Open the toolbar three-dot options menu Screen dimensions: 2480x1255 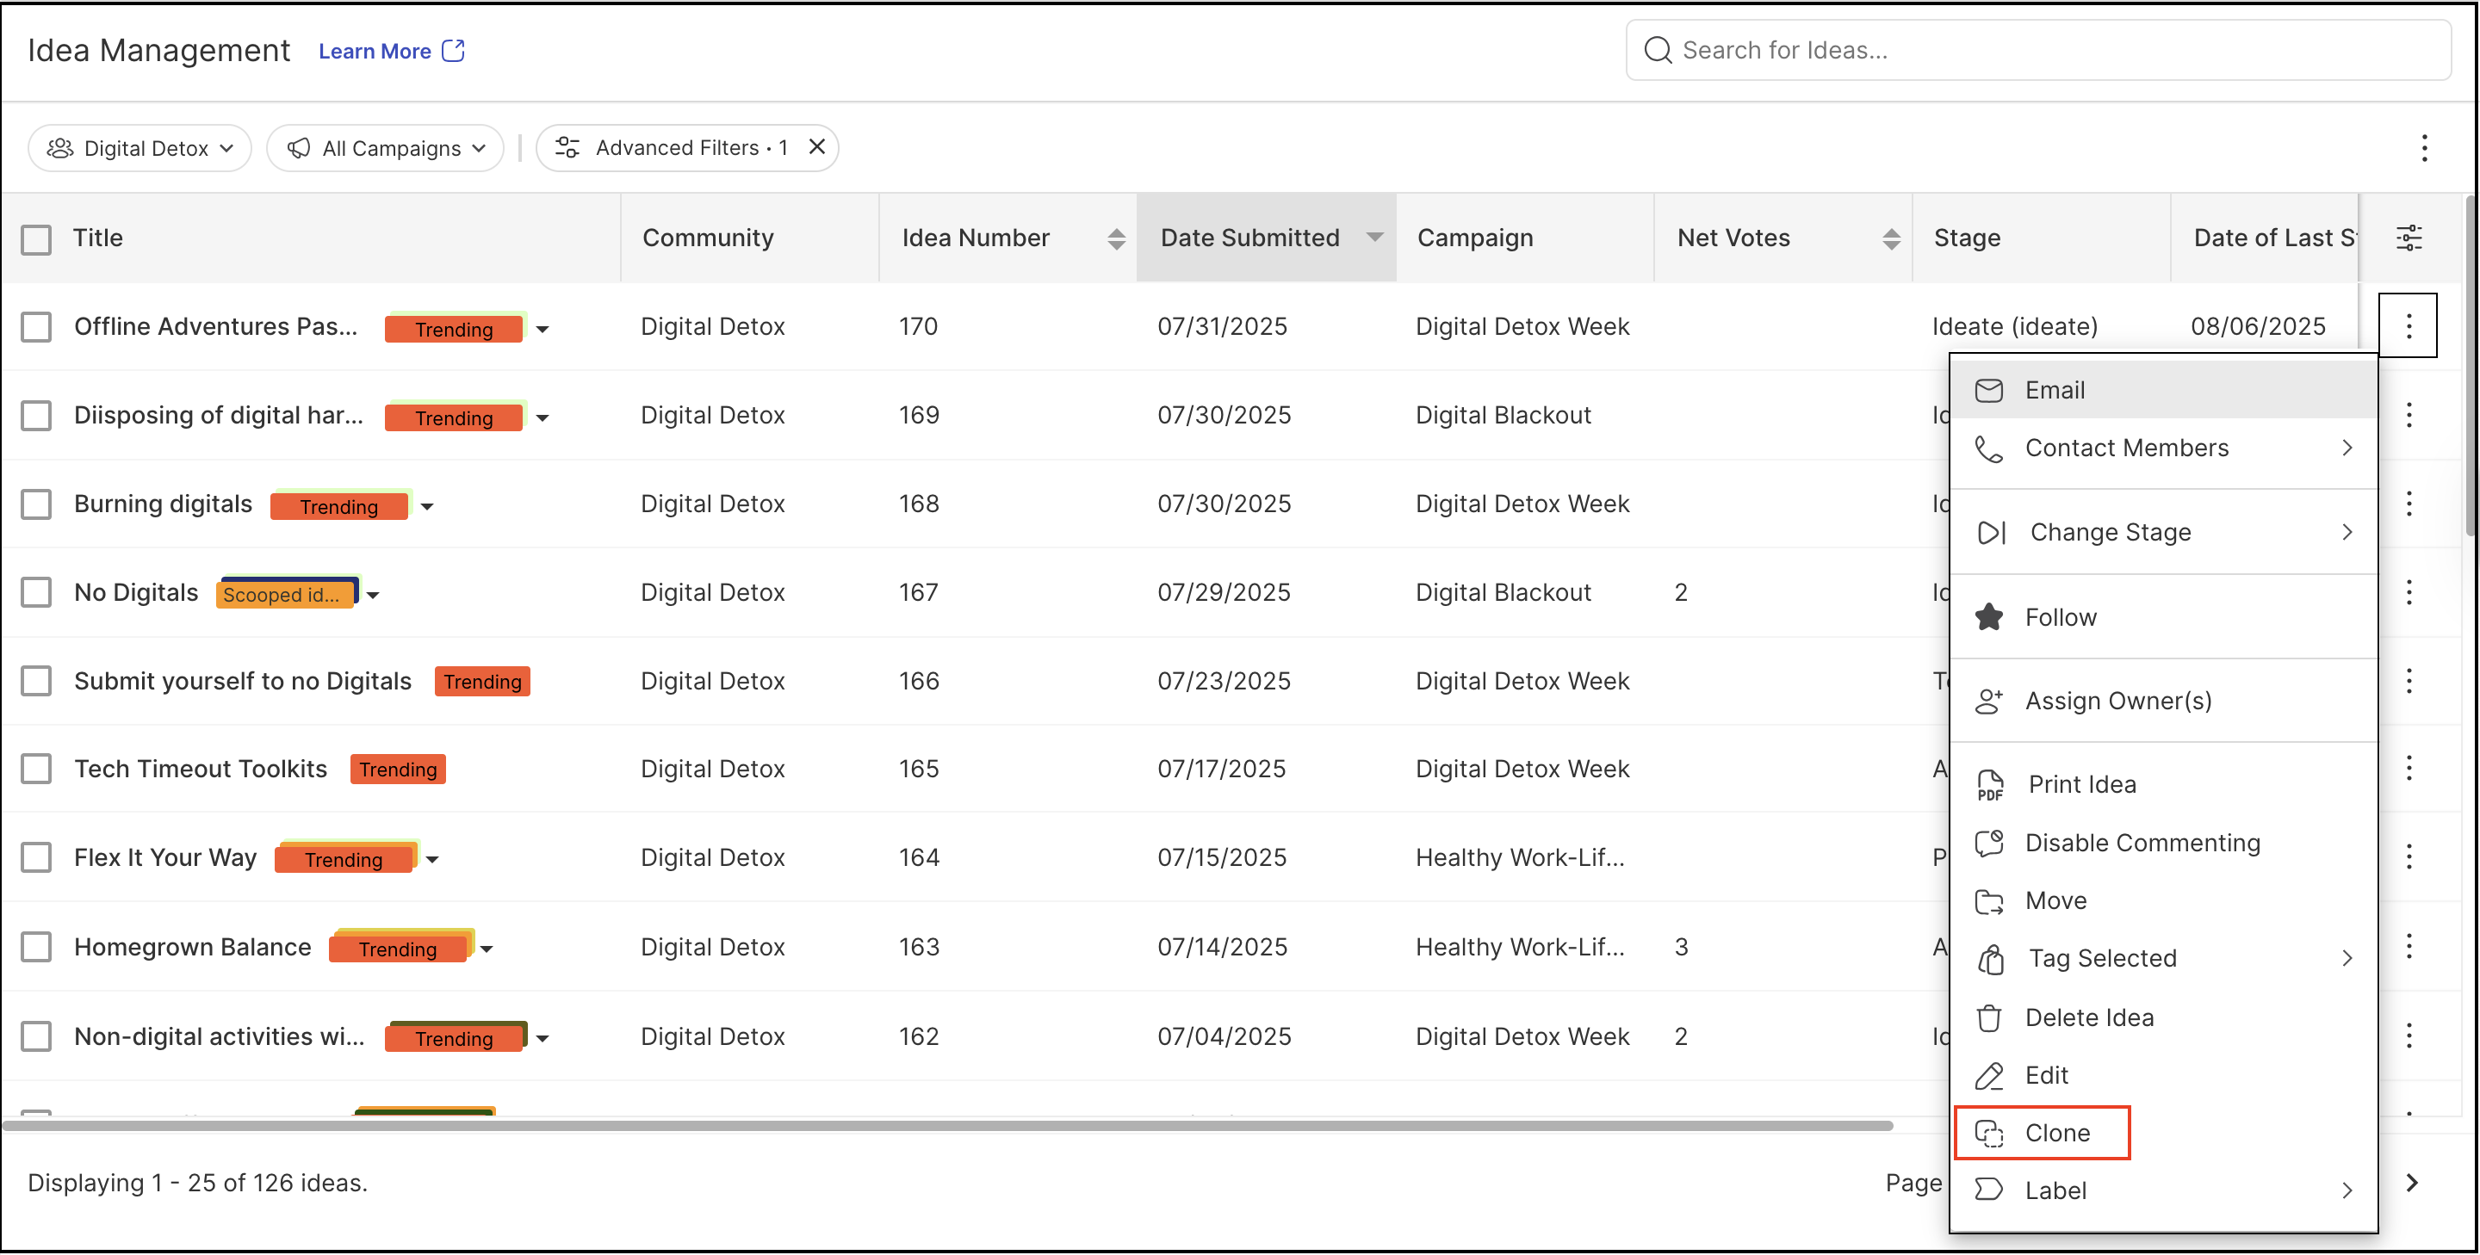2424,148
